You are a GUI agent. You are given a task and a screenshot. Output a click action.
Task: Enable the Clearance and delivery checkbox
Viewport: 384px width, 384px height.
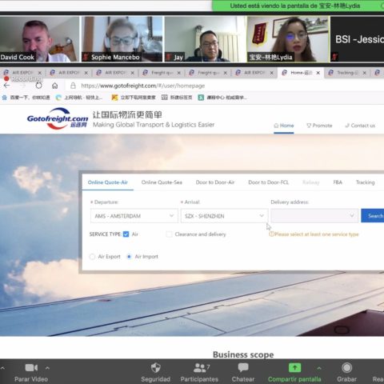(x=169, y=234)
